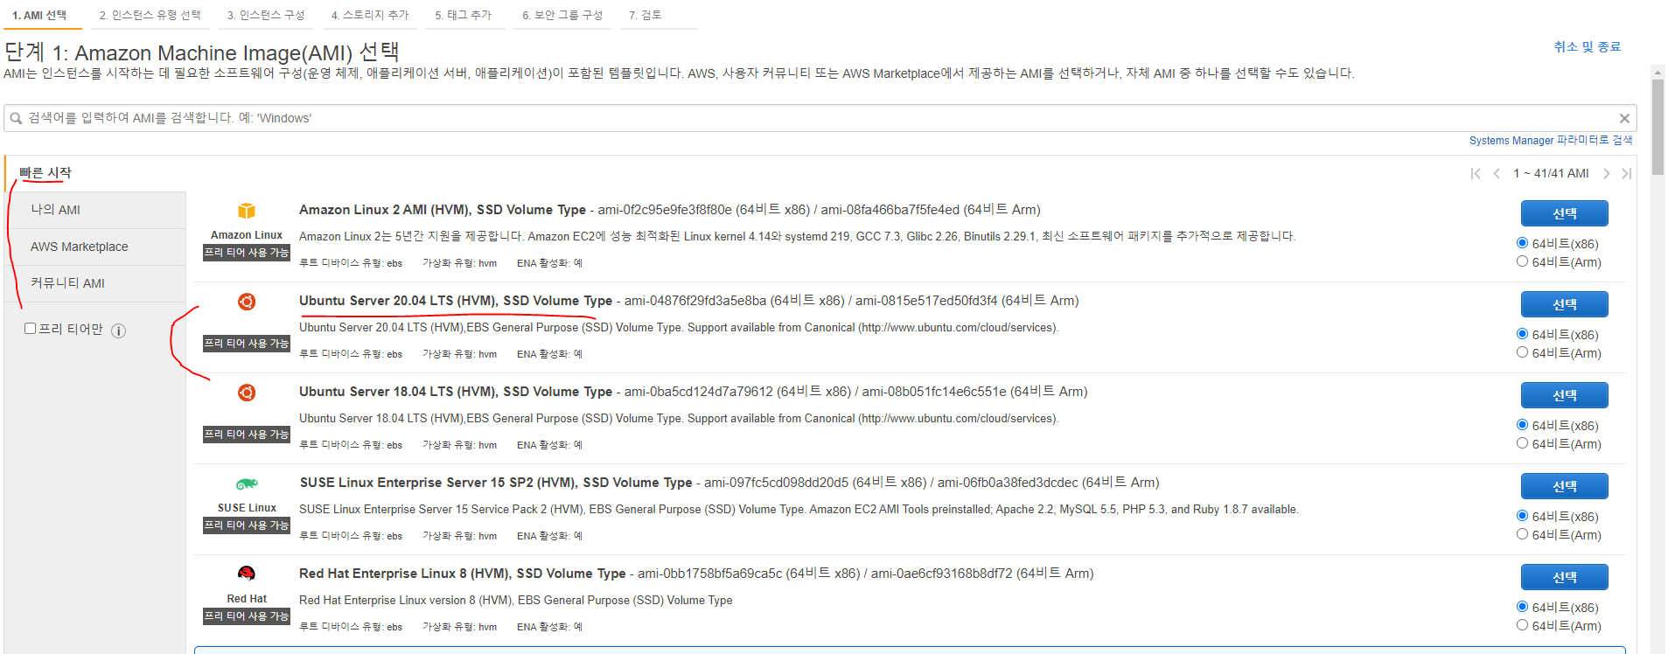This screenshot has height=654, width=1675.
Task: Click the Red Hat logo icon
Action: [x=247, y=574]
